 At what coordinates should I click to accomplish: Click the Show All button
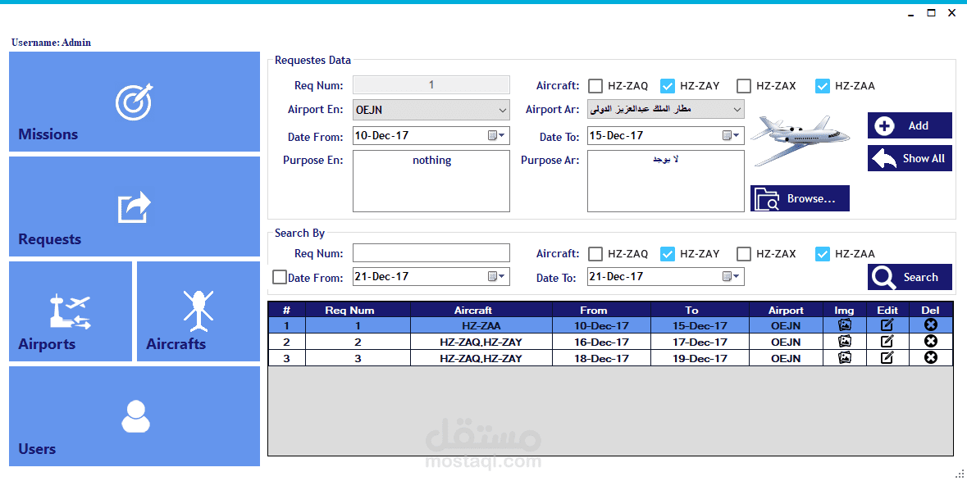910,158
